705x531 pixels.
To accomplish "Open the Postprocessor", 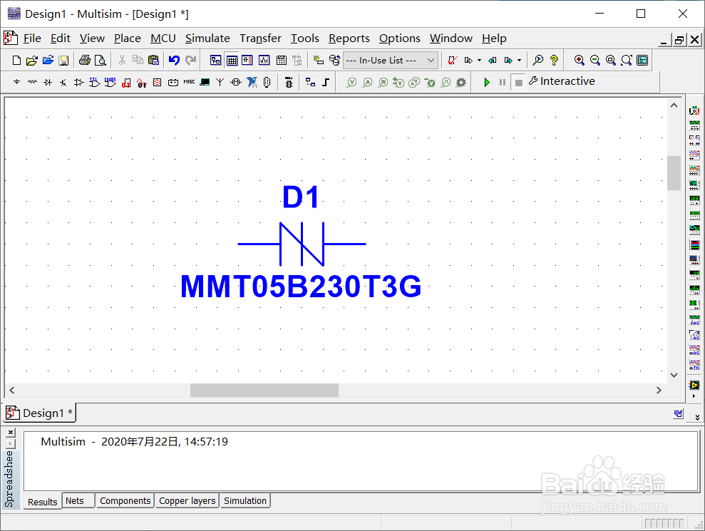I will click(x=282, y=61).
